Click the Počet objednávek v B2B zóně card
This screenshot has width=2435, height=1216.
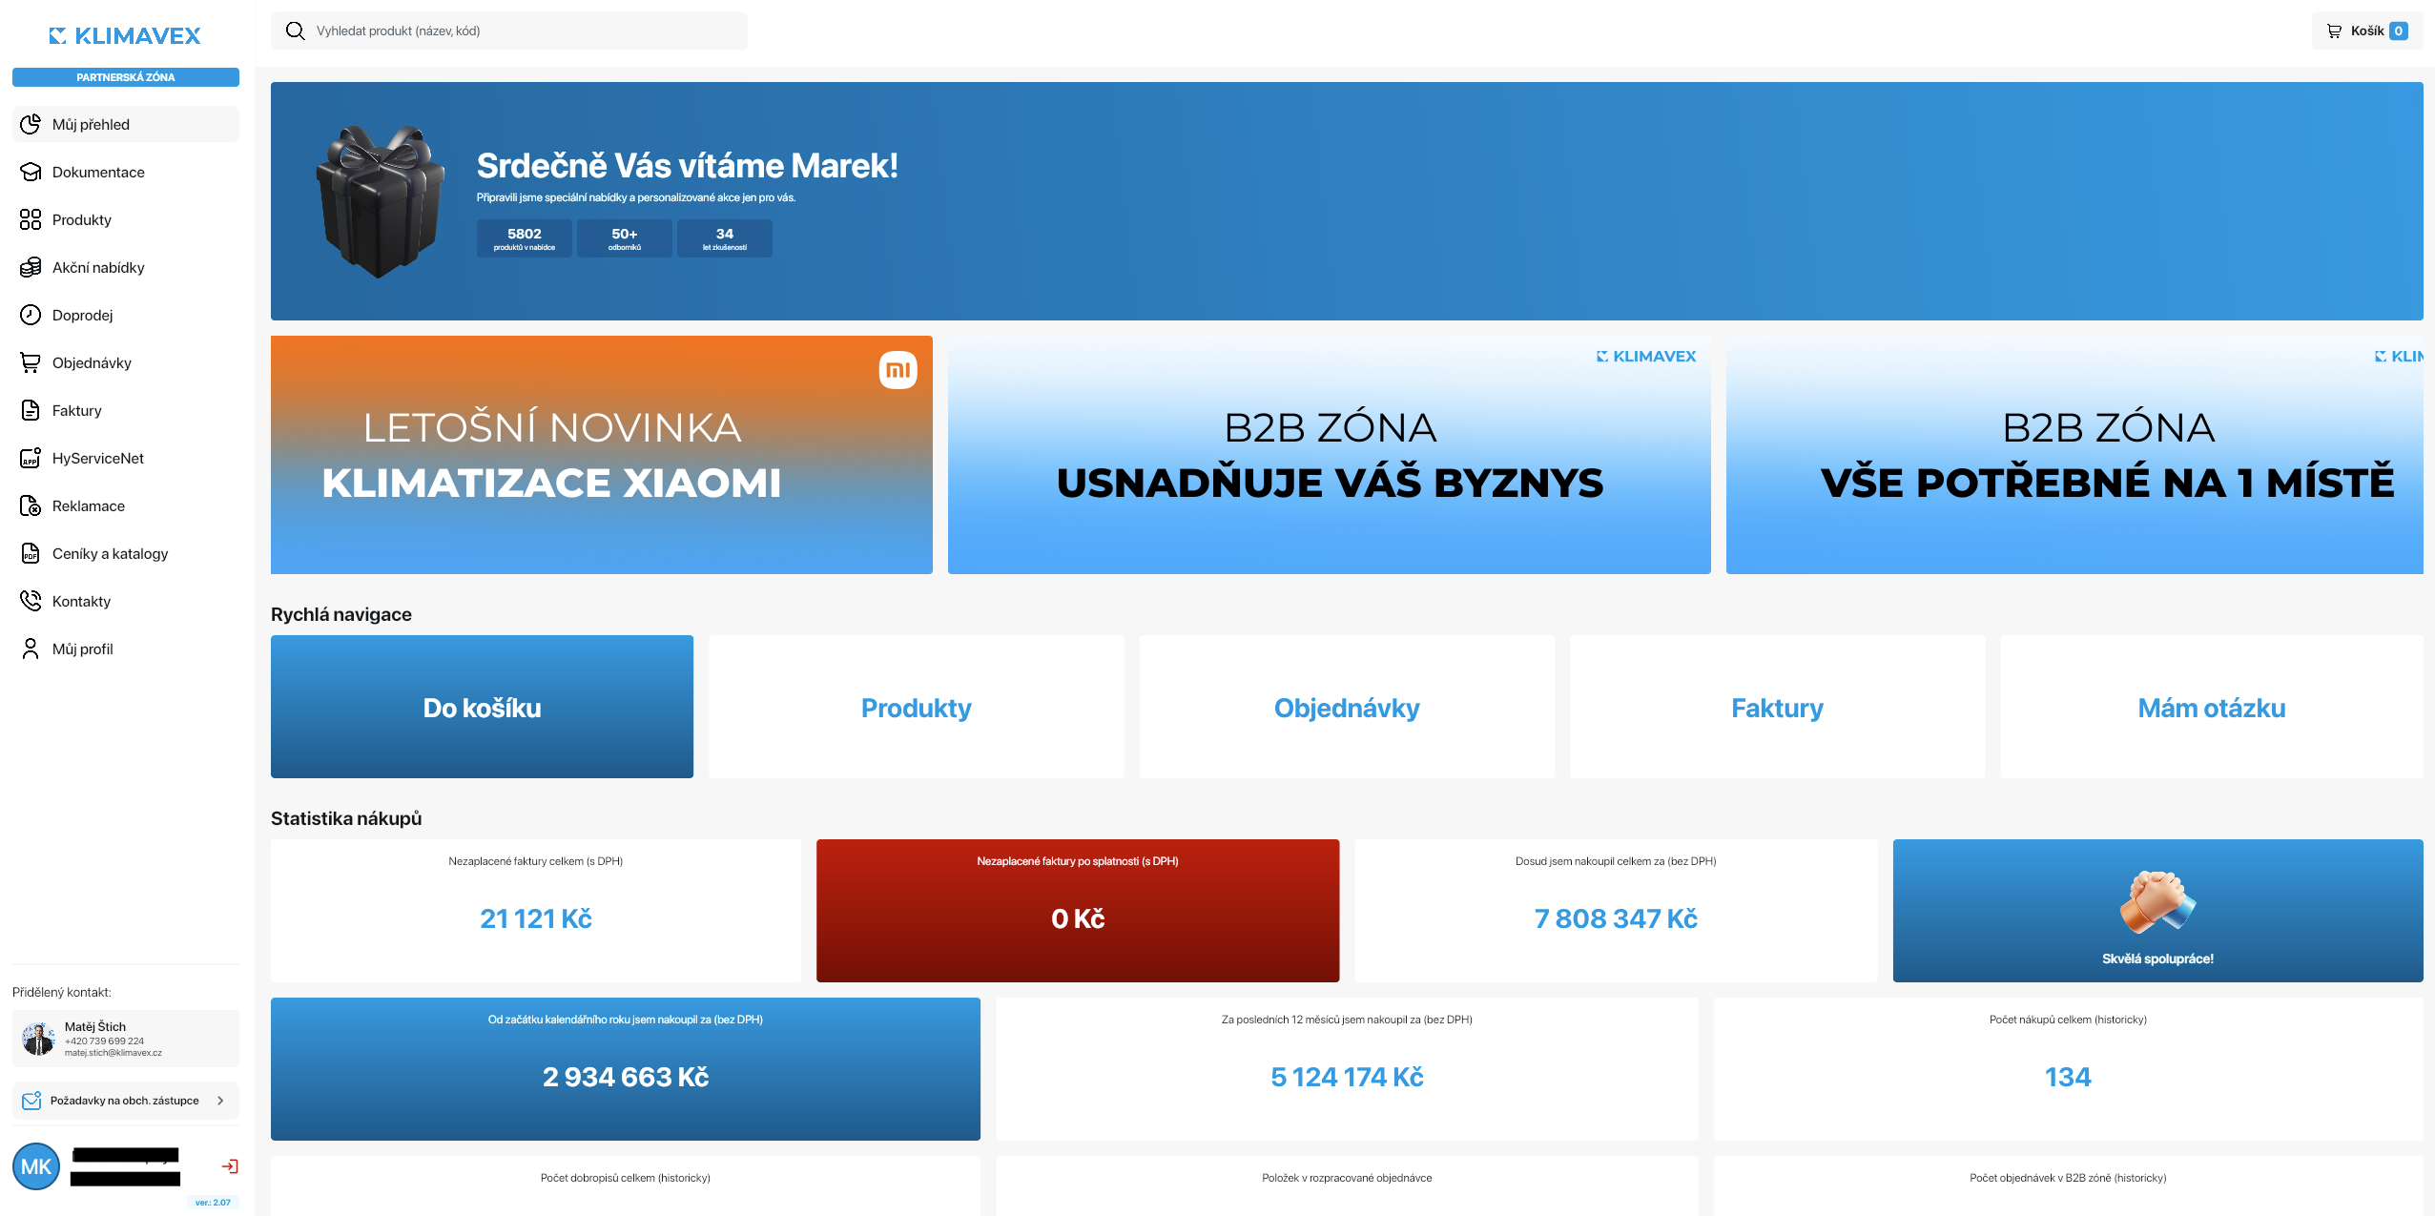tap(2068, 1185)
